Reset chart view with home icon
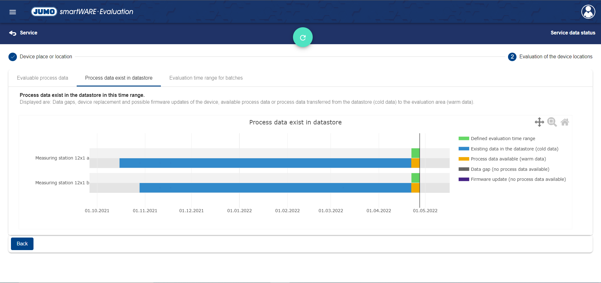The image size is (601, 283). coord(565,122)
